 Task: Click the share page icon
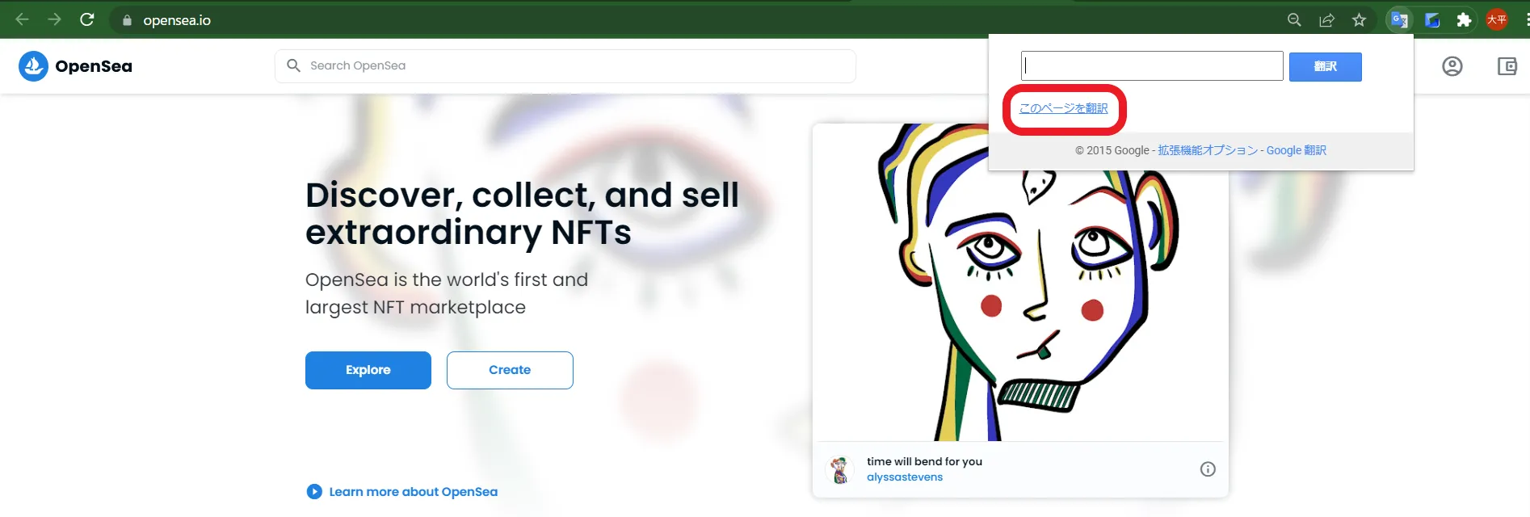(x=1326, y=20)
